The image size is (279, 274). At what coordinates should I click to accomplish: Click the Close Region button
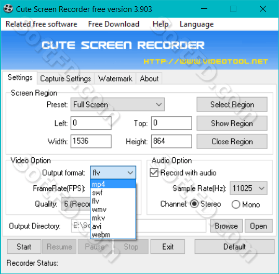(x=232, y=142)
